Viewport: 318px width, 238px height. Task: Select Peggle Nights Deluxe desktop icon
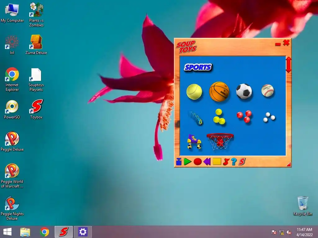tap(12, 208)
